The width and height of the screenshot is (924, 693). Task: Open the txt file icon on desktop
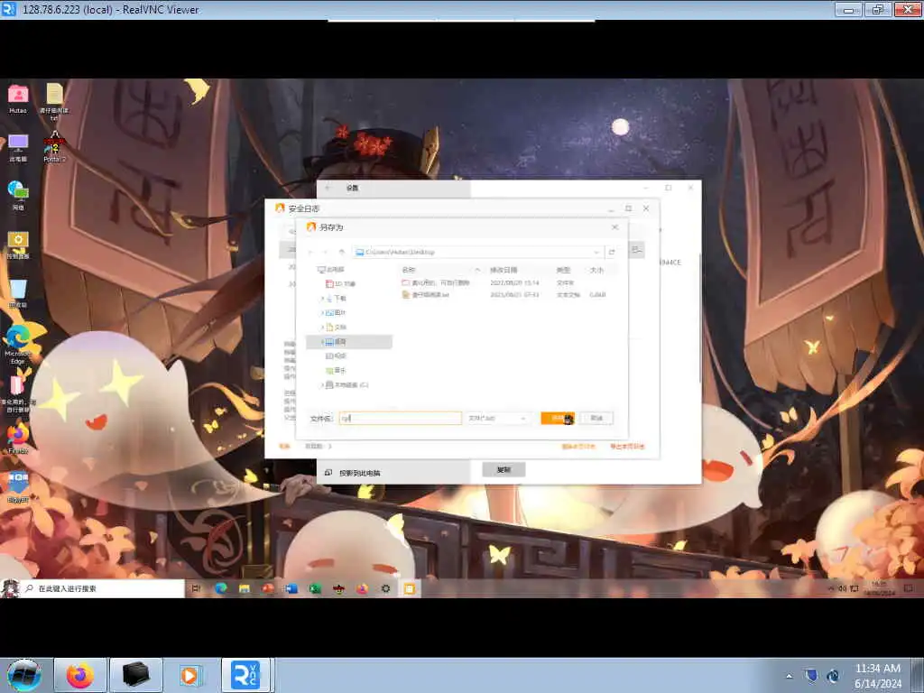pos(54,101)
